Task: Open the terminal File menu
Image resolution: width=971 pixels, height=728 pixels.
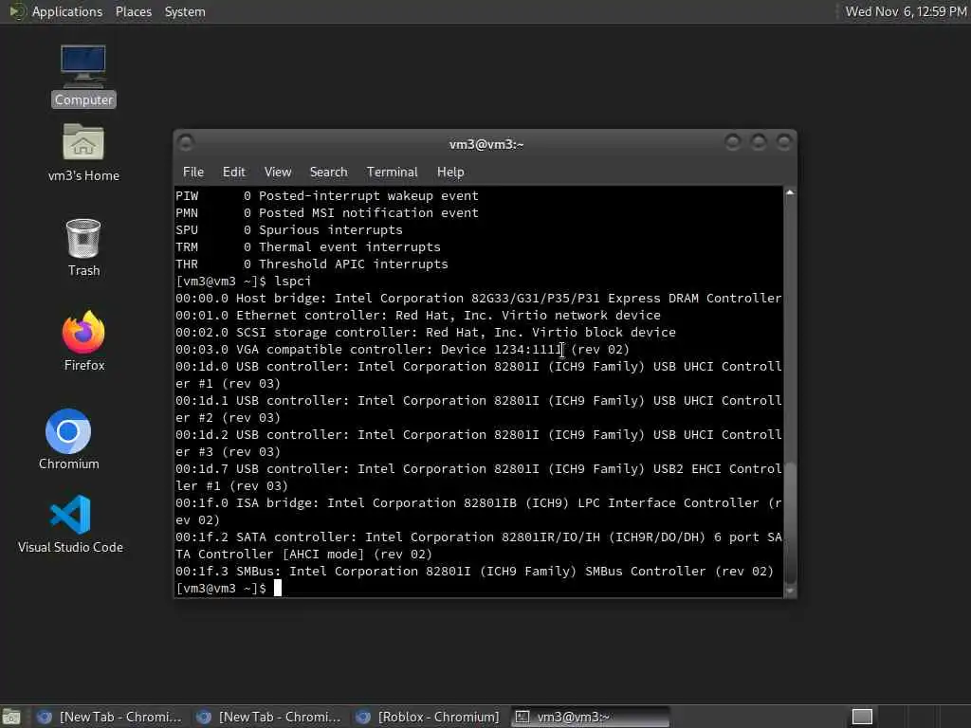Action: (193, 173)
